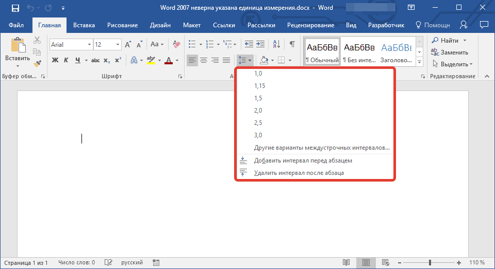Screen dimensions: 495x269
Task: Switch to Read Mode in status bar
Action: tap(346, 262)
